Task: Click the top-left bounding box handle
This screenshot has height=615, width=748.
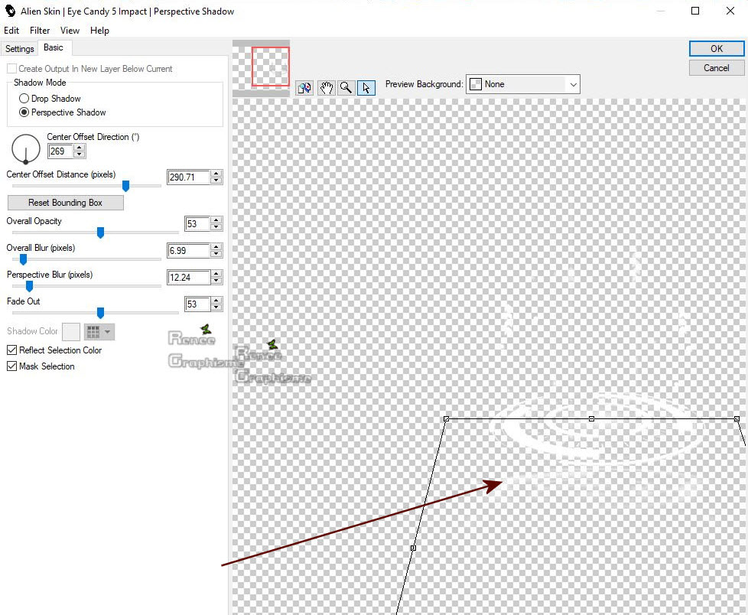Action: [446, 418]
